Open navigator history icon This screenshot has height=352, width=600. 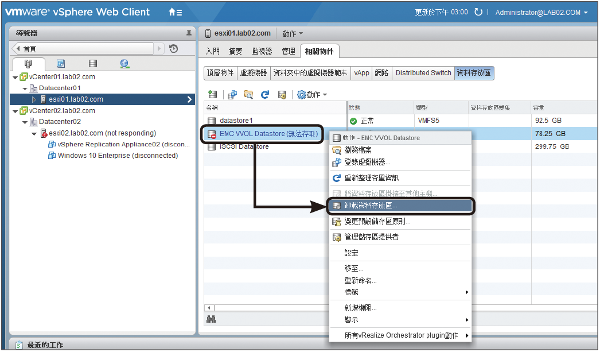tap(174, 49)
